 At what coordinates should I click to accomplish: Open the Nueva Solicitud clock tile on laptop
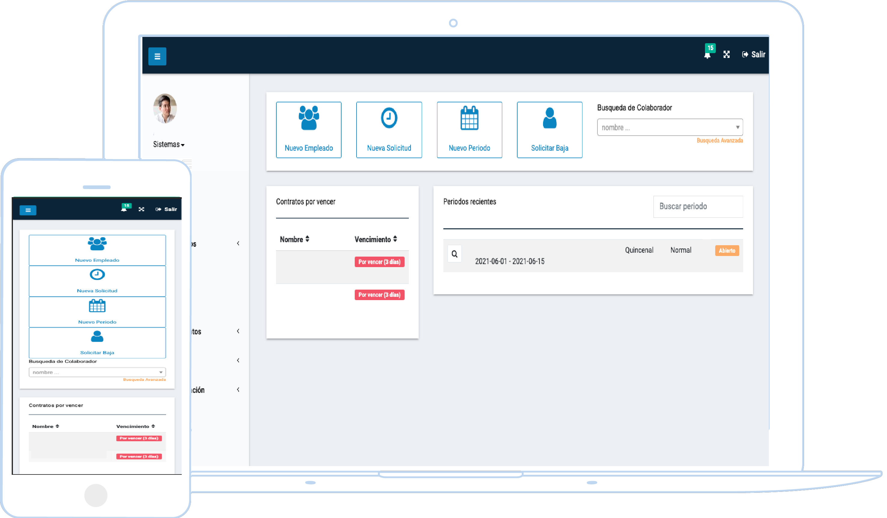[x=389, y=130]
